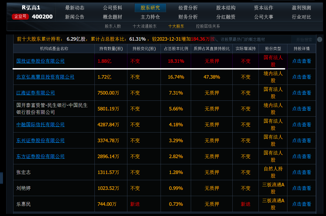The width and height of the screenshot is (326, 216).
Task: Open the 东兴证券股份有限公司 link
Action: pyautogui.click(x=40, y=141)
